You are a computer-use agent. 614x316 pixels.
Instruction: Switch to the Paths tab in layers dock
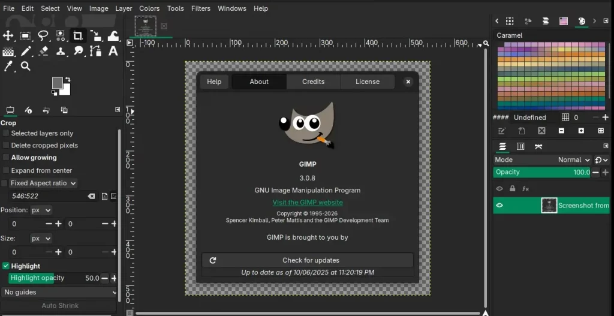pyautogui.click(x=538, y=146)
